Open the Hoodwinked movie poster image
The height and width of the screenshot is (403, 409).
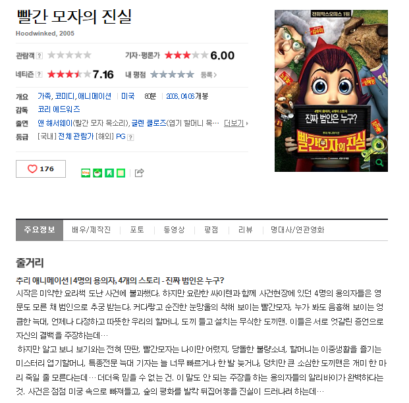coord(331,91)
